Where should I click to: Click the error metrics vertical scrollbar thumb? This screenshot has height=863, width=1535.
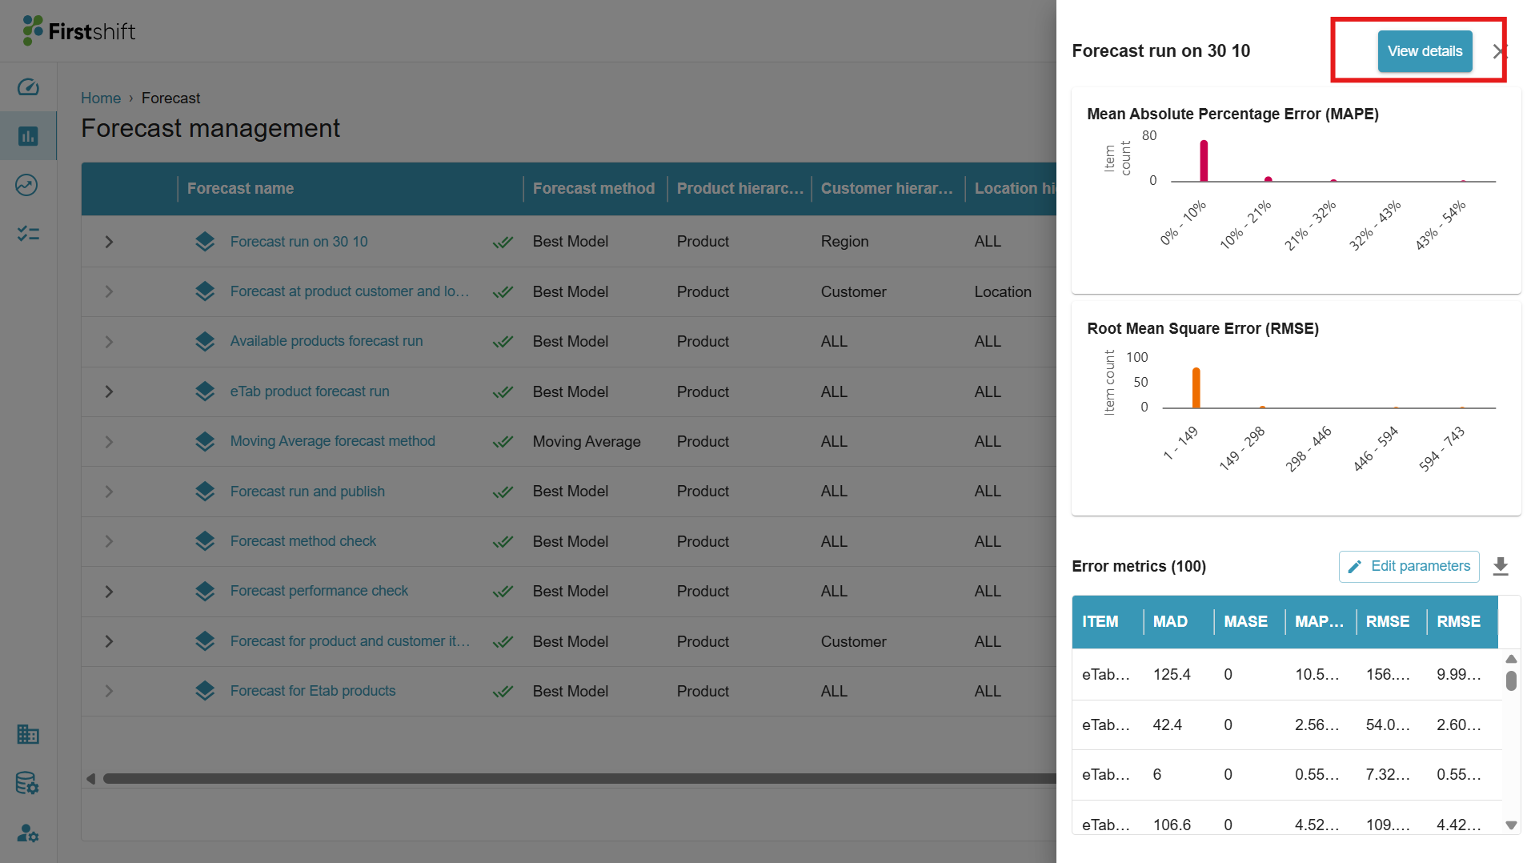(x=1511, y=681)
